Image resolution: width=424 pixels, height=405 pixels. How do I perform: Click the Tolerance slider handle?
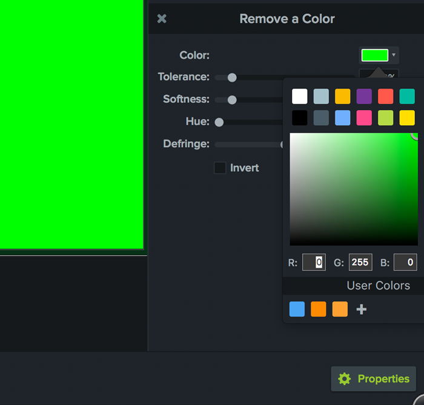[x=232, y=77]
